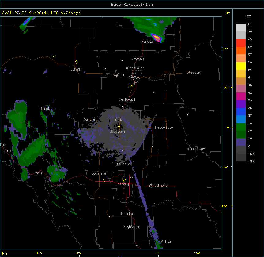Select the blue storm cell in top-left corner
264x257 pixels.
point(26,22)
